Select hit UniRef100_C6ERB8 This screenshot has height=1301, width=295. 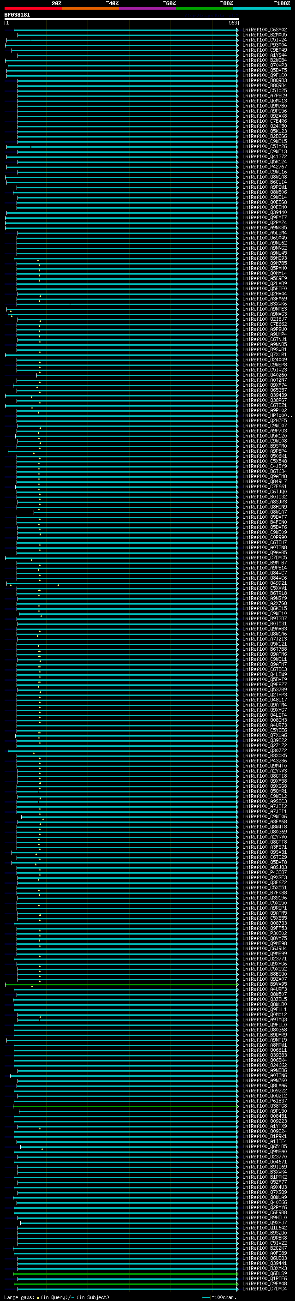(265, 1212)
